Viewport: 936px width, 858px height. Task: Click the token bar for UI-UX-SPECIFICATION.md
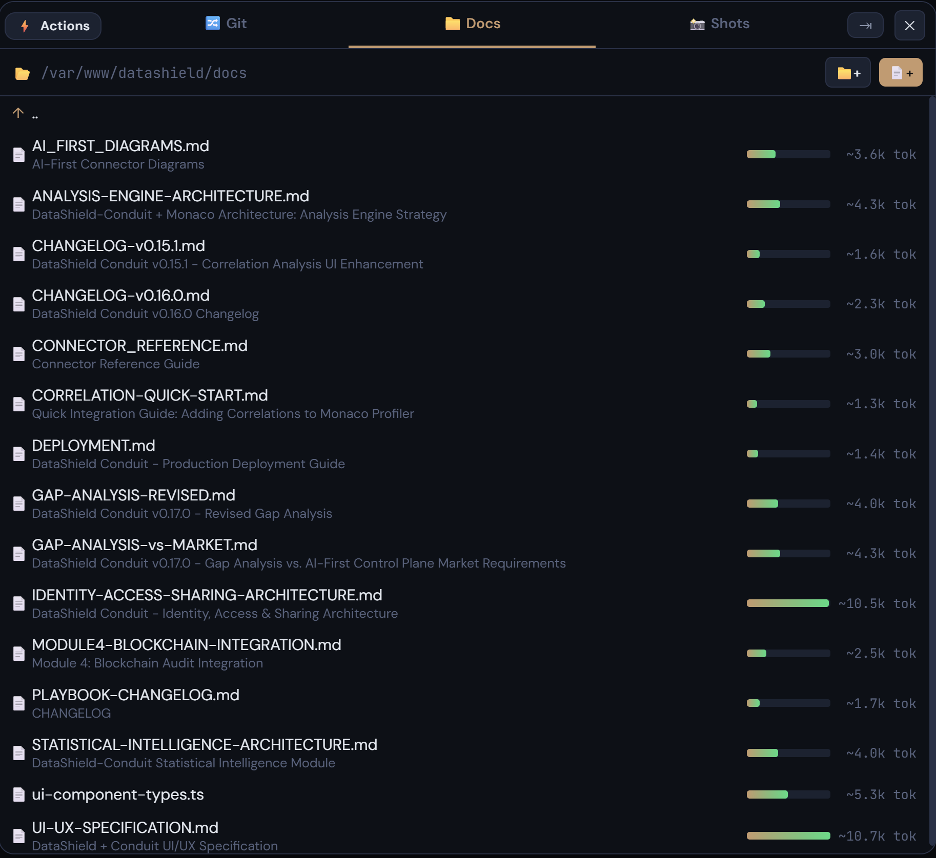pyautogui.click(x=788, y=836)
